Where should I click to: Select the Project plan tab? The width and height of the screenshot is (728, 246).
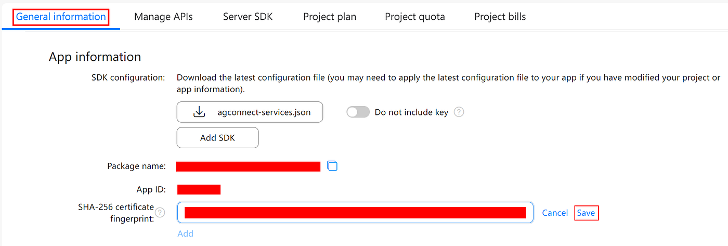(330, 17)
